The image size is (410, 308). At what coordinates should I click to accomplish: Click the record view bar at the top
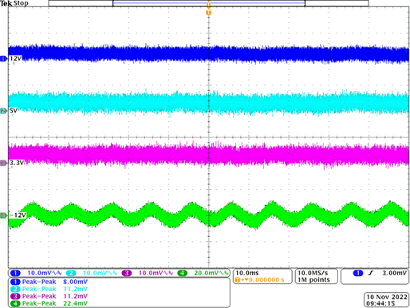pos(208,3)
